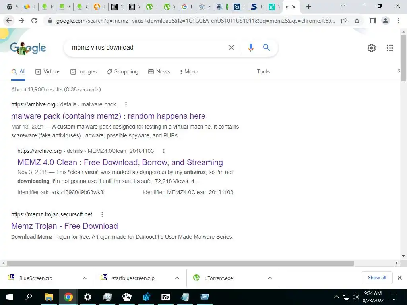Switch to Images results
Viewport: 407px width, 305px height.
pos(83,72)
